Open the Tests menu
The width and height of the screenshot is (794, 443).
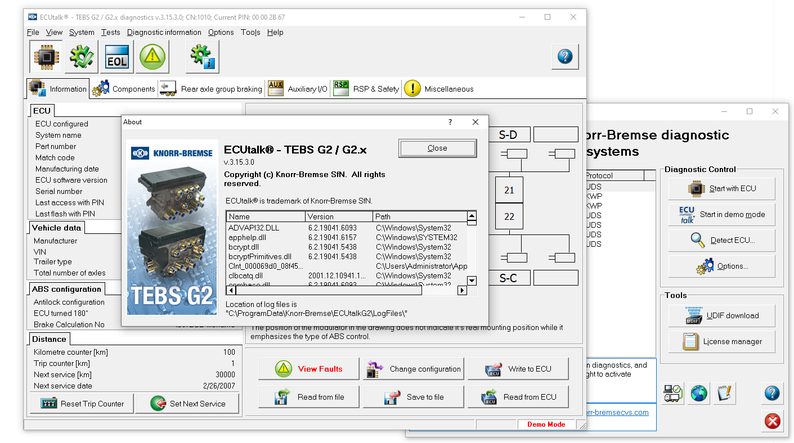coord(110,32)
